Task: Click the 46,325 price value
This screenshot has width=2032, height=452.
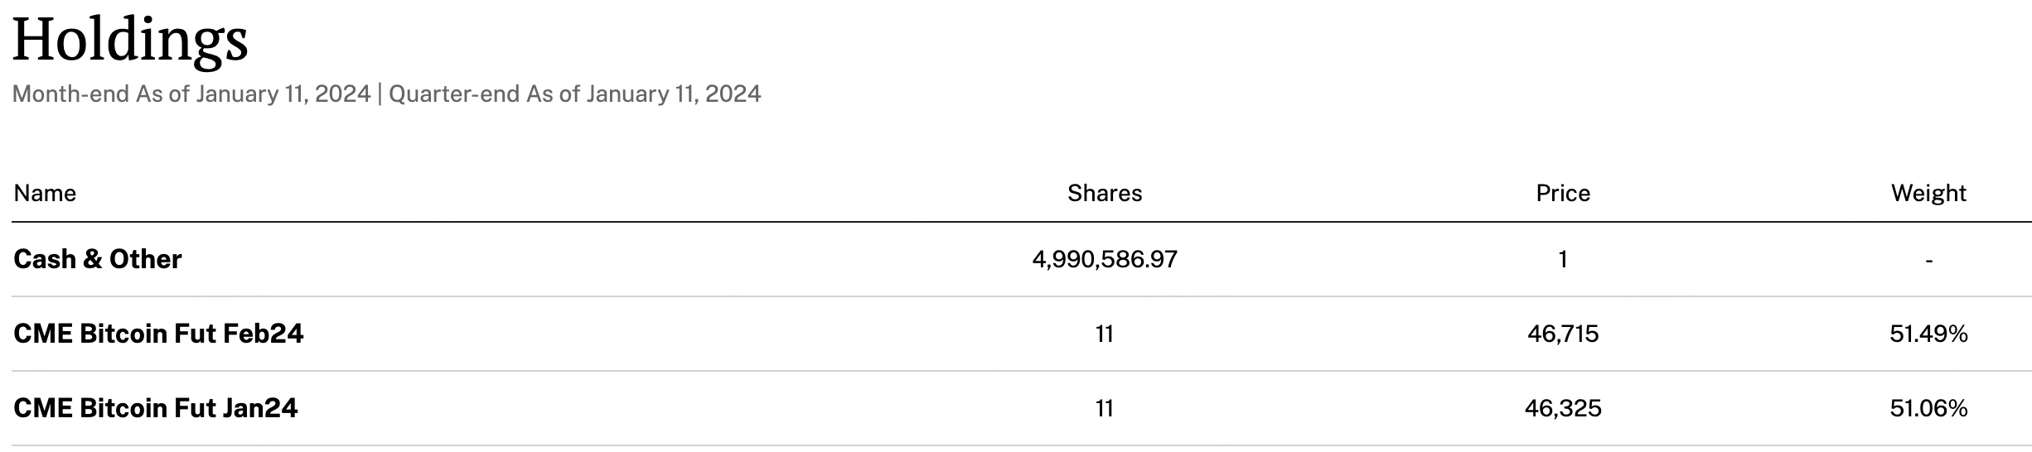Action: [x=1563, y=409]
